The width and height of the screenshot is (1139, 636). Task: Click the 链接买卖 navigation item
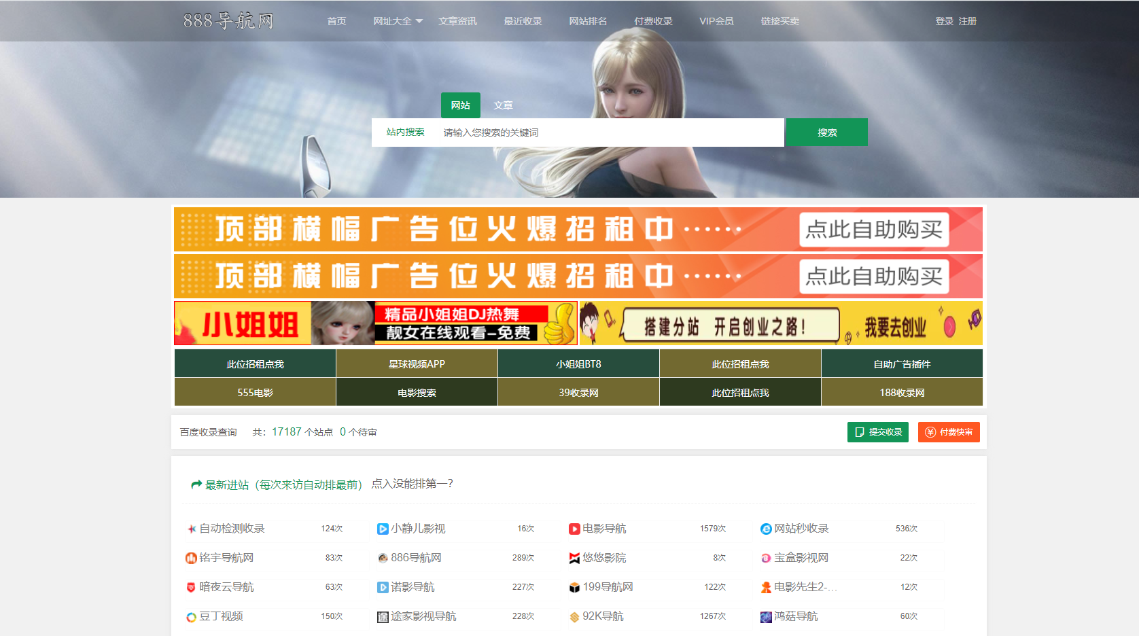tap(779, 20)
